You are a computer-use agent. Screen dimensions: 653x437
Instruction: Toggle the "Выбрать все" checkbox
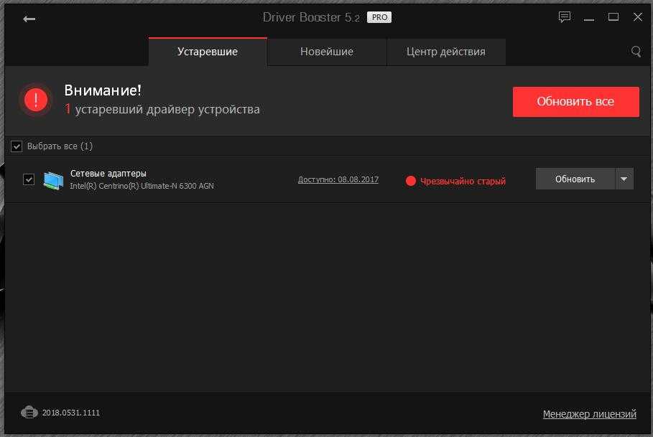tap(17, 146)
